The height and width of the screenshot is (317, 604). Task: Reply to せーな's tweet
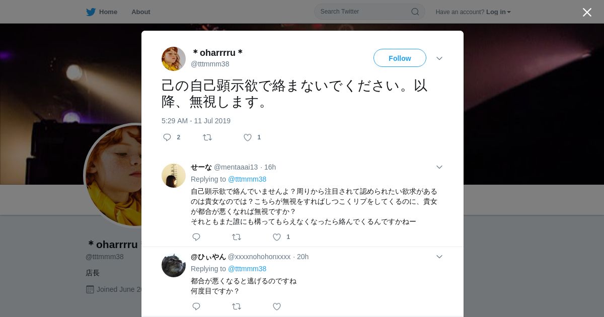click(196, 237)
